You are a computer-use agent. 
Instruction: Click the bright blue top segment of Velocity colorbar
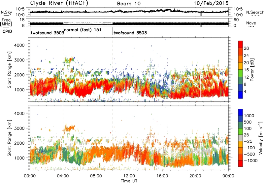click(241, 112)
